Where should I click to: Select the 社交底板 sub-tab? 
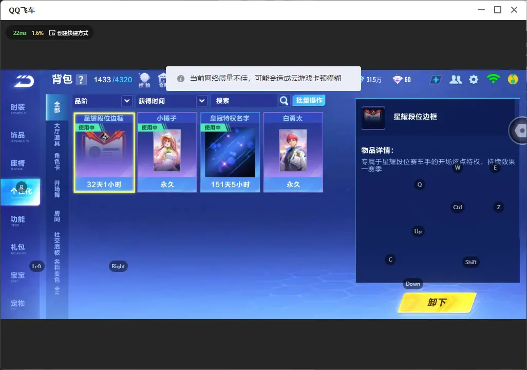(57, 244)
